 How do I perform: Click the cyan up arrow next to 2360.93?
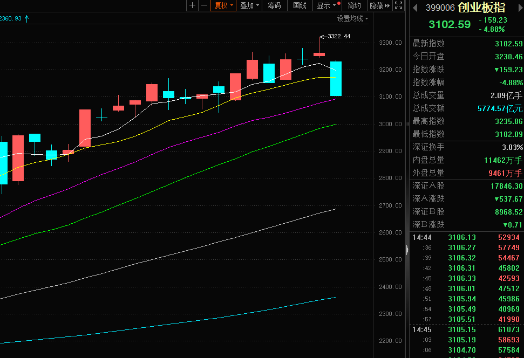click(26, 18)
